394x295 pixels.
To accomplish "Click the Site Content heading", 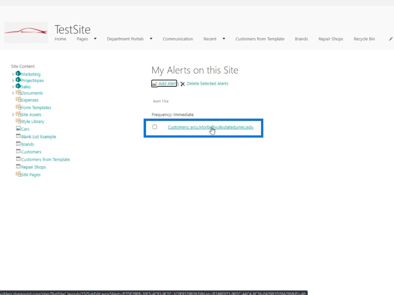I will pos(23,66).
